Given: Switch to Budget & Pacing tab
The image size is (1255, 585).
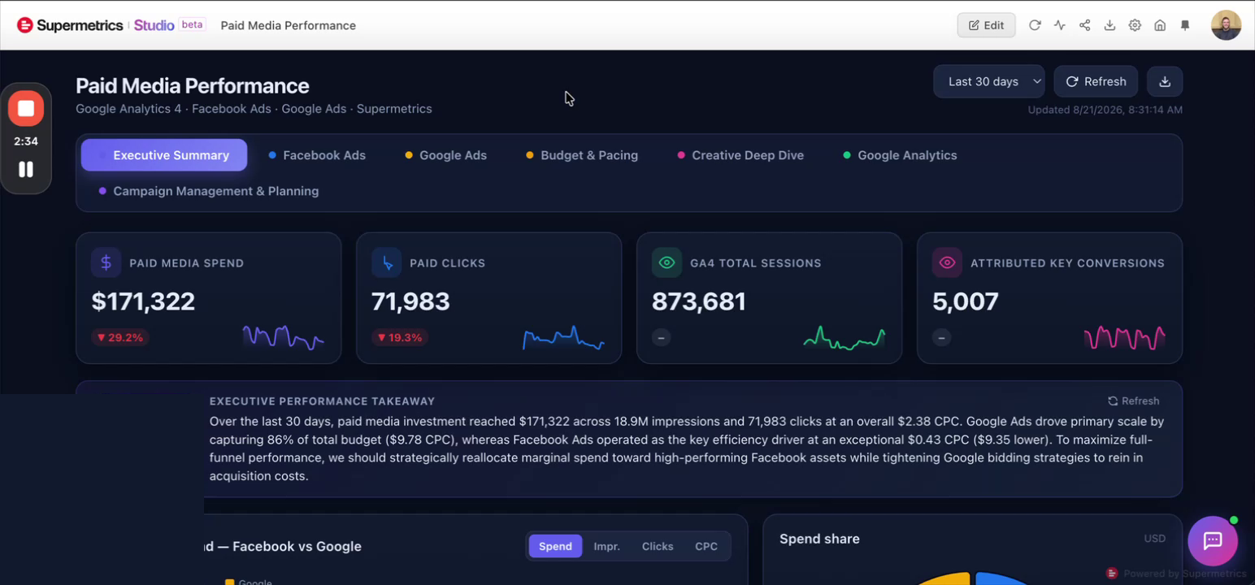Looking at the screenshot, I should tap(582, 155).
